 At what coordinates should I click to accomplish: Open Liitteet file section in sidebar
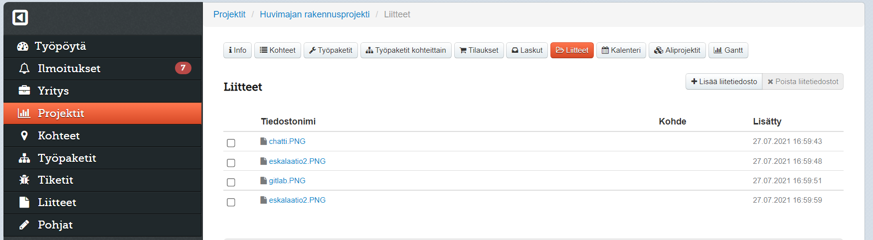[56, 203]
